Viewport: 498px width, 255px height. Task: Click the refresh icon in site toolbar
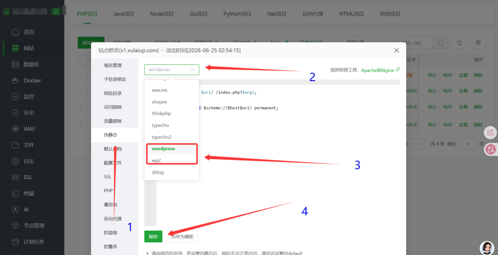459,43
